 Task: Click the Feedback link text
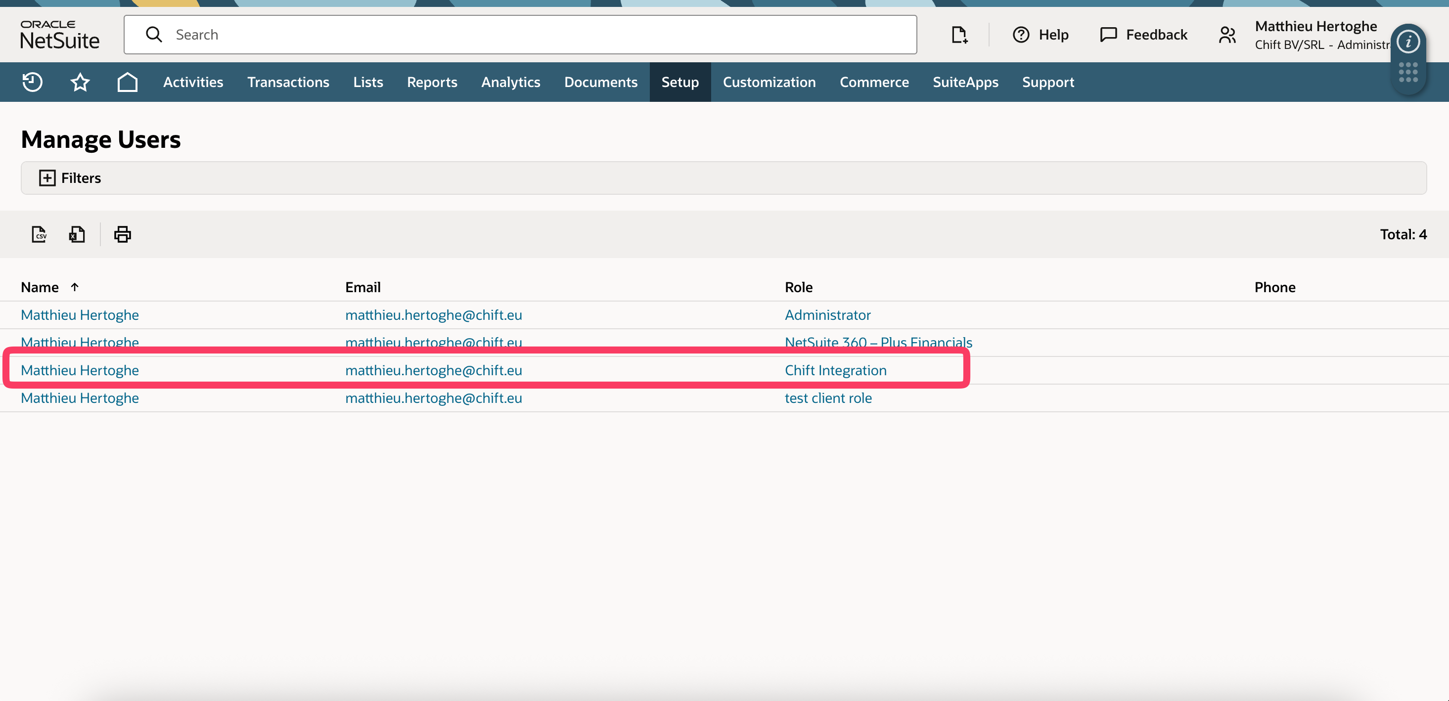click(x=1157, y=35)
